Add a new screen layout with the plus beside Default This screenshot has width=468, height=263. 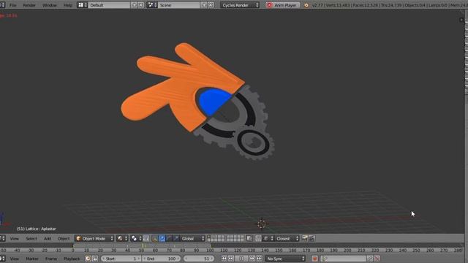134,5
